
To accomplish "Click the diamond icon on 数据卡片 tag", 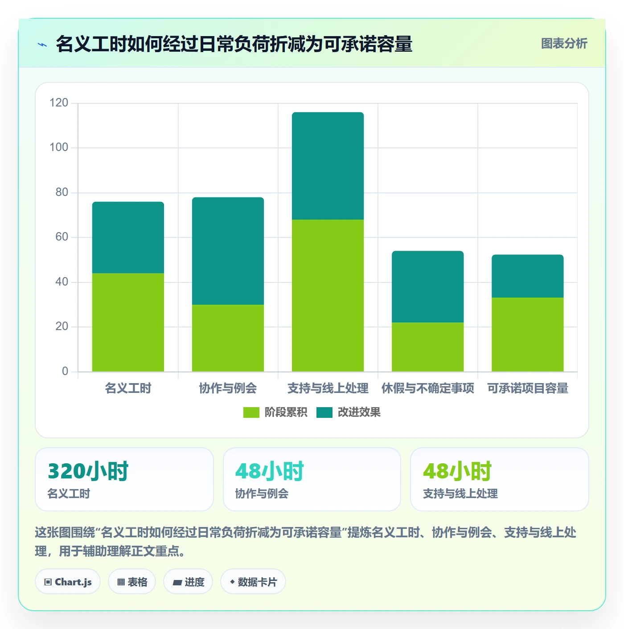I will (232, 582).
